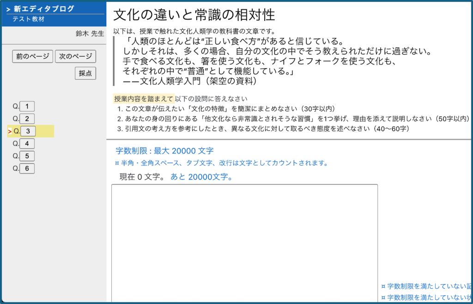Click the テスト教材 subtitle
Screen dimensions: 473x304
pyautogui.click(x=28, y=19)
